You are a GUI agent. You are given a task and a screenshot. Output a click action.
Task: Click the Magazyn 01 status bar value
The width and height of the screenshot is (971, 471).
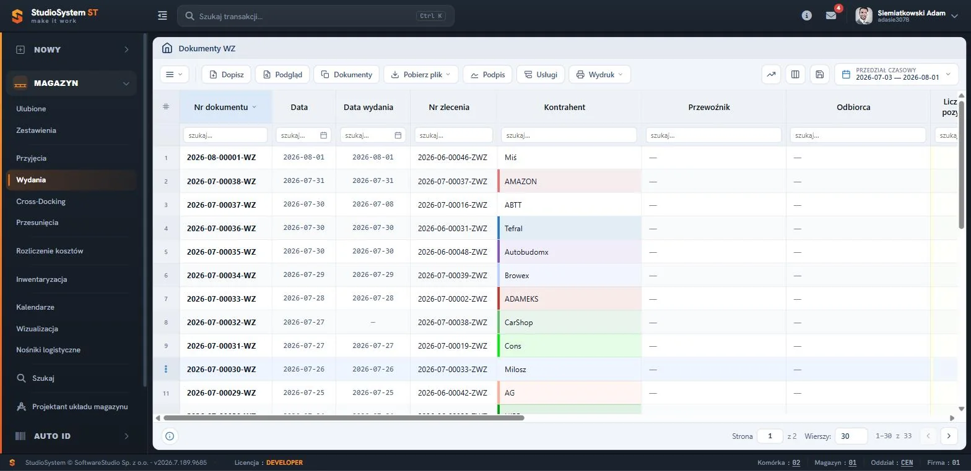(x=852, y=462)
